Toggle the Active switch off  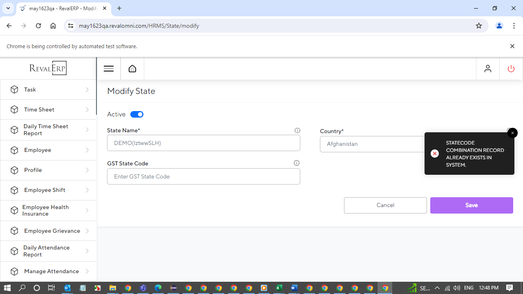click(137, 114)
